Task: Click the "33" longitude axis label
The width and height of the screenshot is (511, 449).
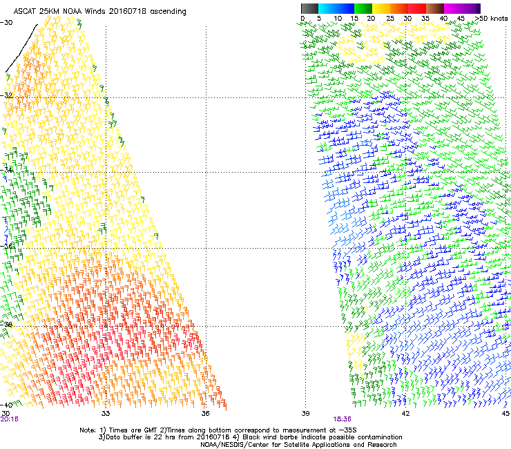Action: 106,413
